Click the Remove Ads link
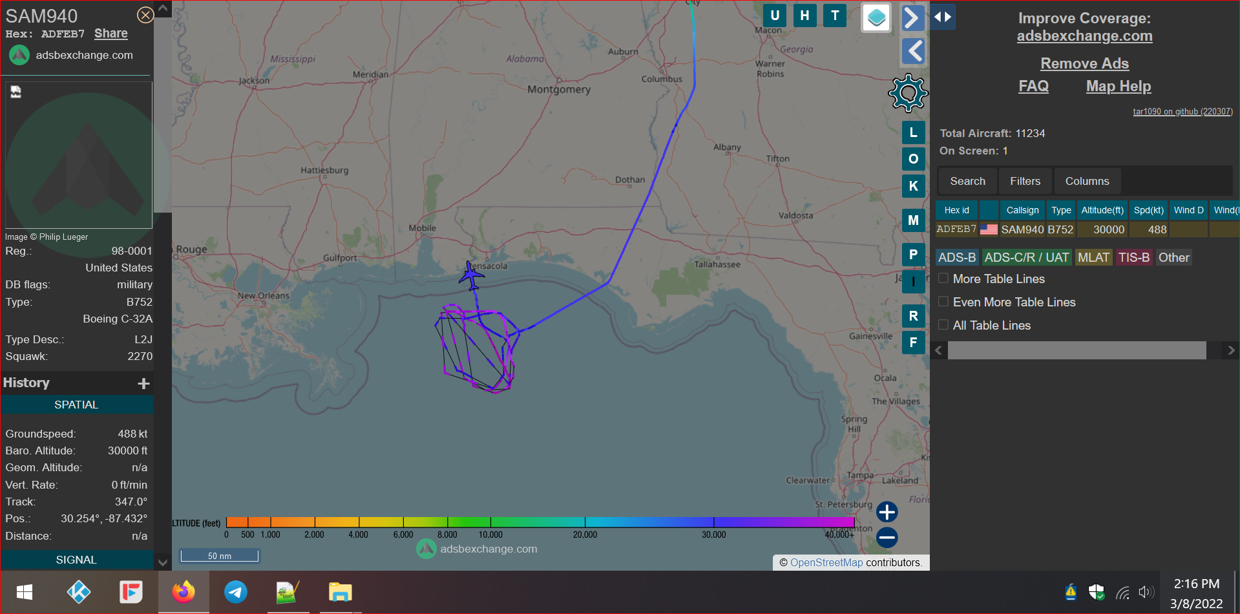Viewport: 1240px width, 614px height. pos(1084,63)
